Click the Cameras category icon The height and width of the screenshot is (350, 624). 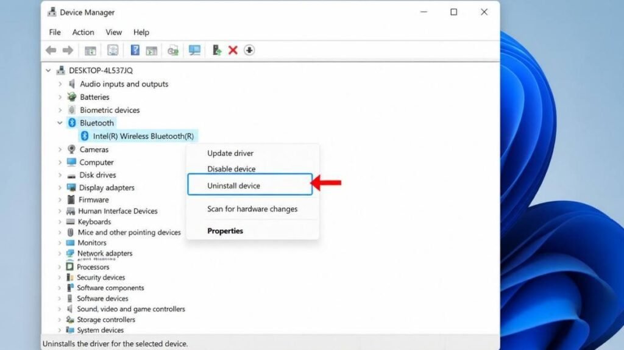(72, 149)
